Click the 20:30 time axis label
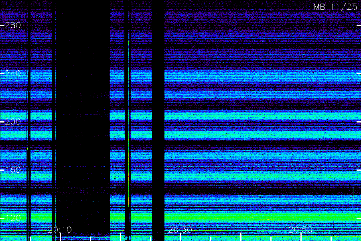Image resolution: width=361 pixels, height=241 pixels. pyautogui.click(x=180, y=230)
